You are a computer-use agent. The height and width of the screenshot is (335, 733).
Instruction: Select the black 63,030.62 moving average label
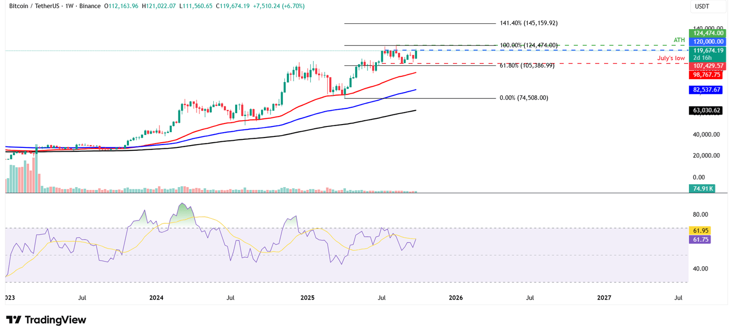(x=706, y=110)
